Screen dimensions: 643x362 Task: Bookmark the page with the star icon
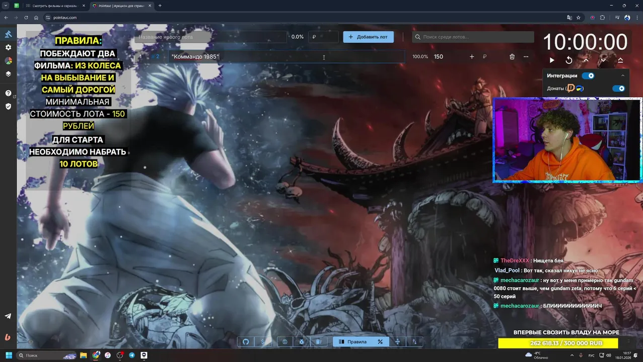pyautogui.click(x=579, y=18)
